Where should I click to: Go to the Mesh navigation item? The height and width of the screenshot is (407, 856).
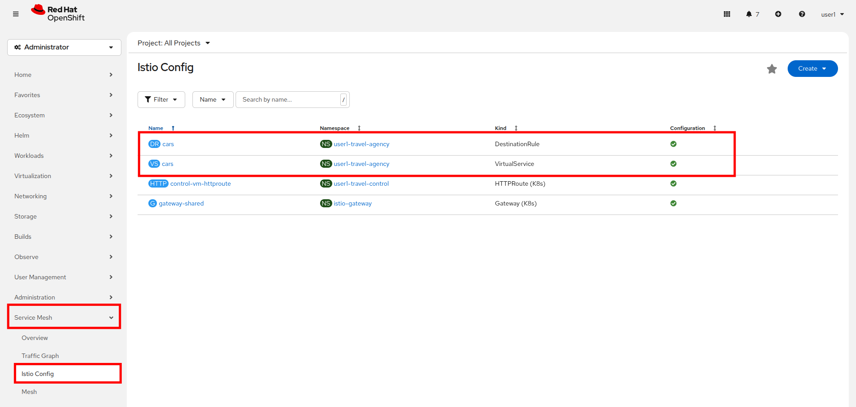tap(29, 392)
